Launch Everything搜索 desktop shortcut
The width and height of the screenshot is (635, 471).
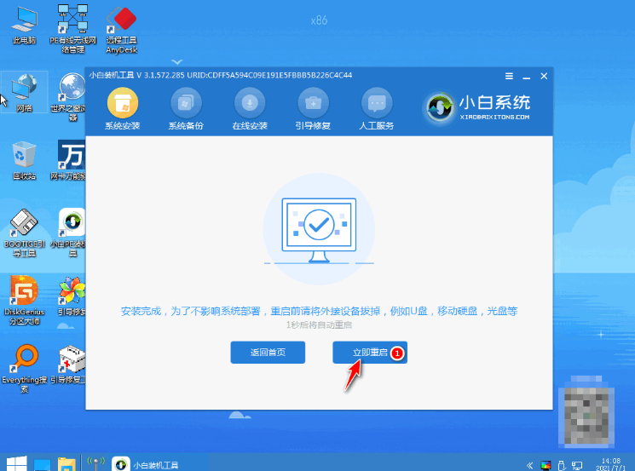[25, 368]
